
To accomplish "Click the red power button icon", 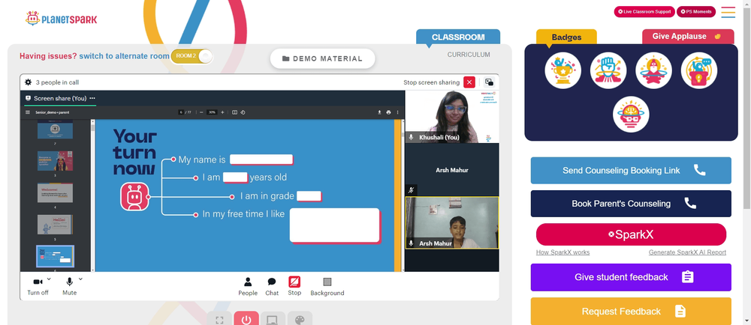I will pyautogui.click(x=246, y=319).
